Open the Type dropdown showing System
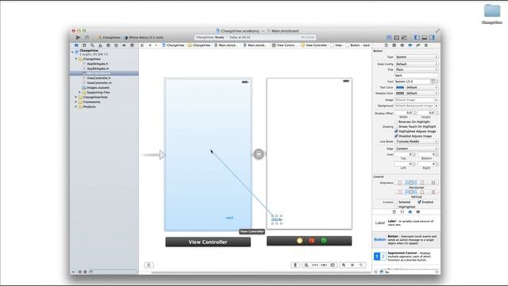This screenshot has width=508, height=286. coord(416,57)
